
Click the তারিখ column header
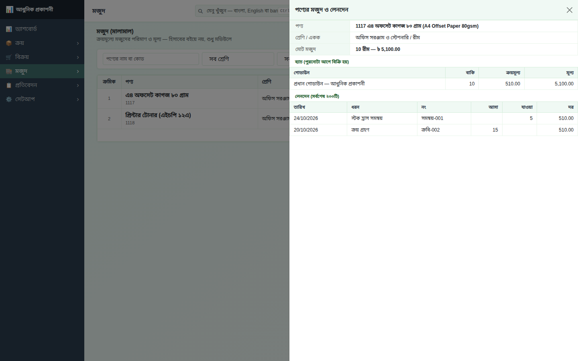point(318,107)
